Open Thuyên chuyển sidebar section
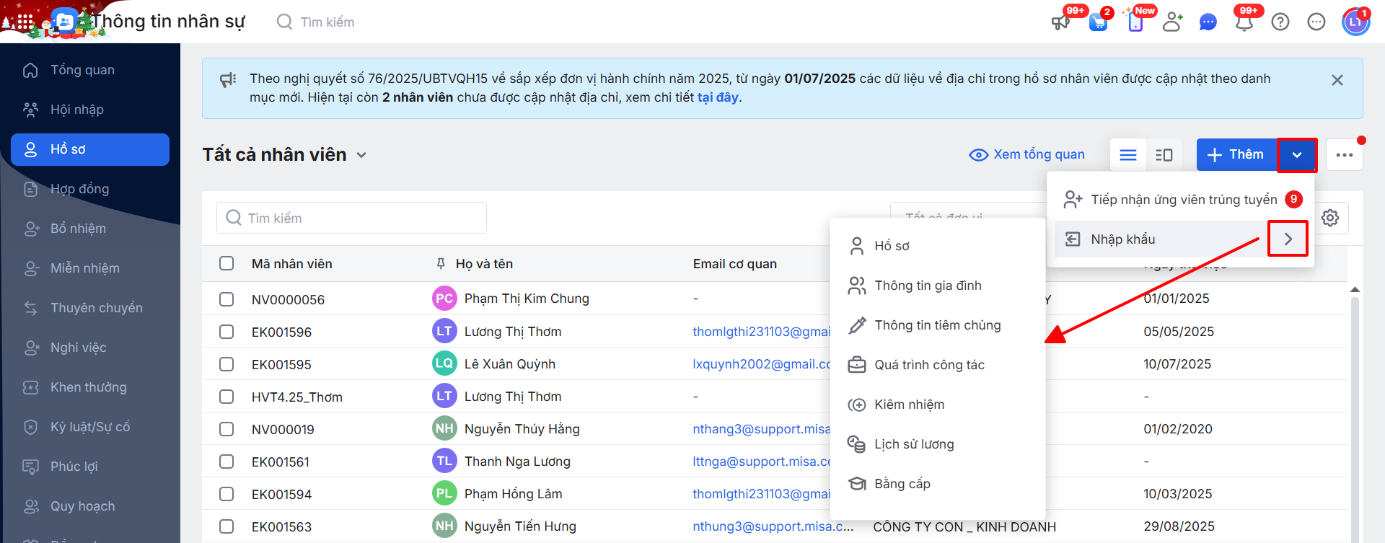The height and width of the screenshot is (543, 1385). 90,308
